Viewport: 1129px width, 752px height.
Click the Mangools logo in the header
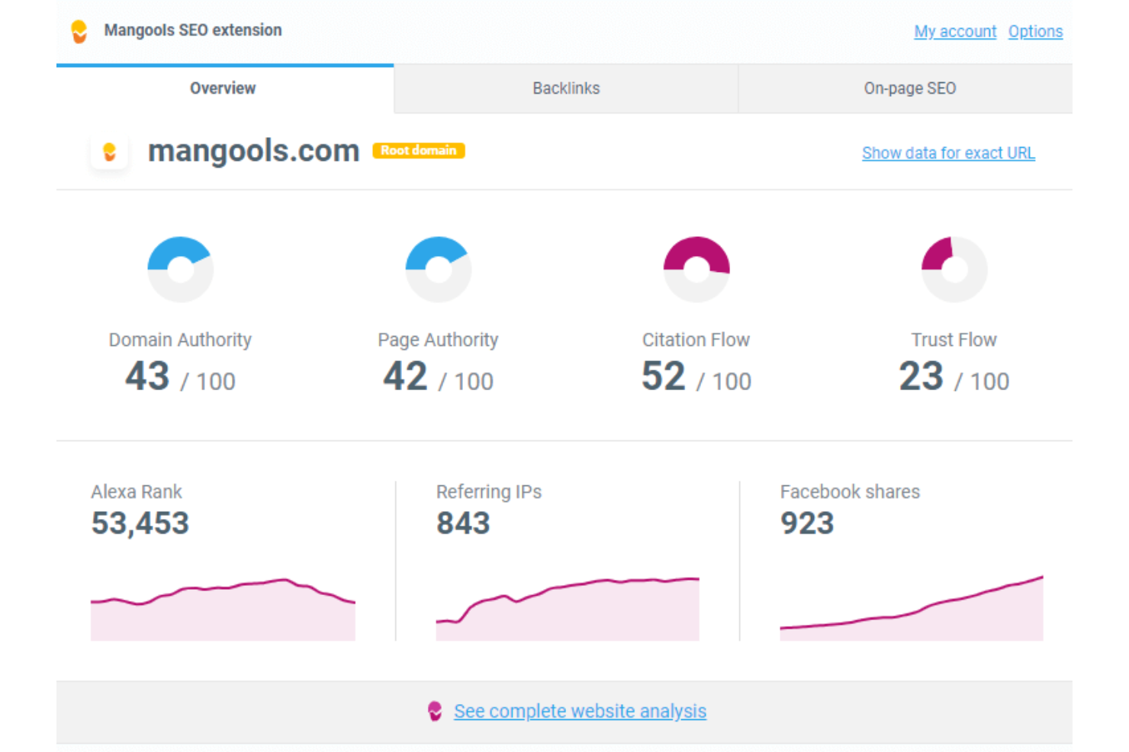pyautogui.click(x=79, y=30)
